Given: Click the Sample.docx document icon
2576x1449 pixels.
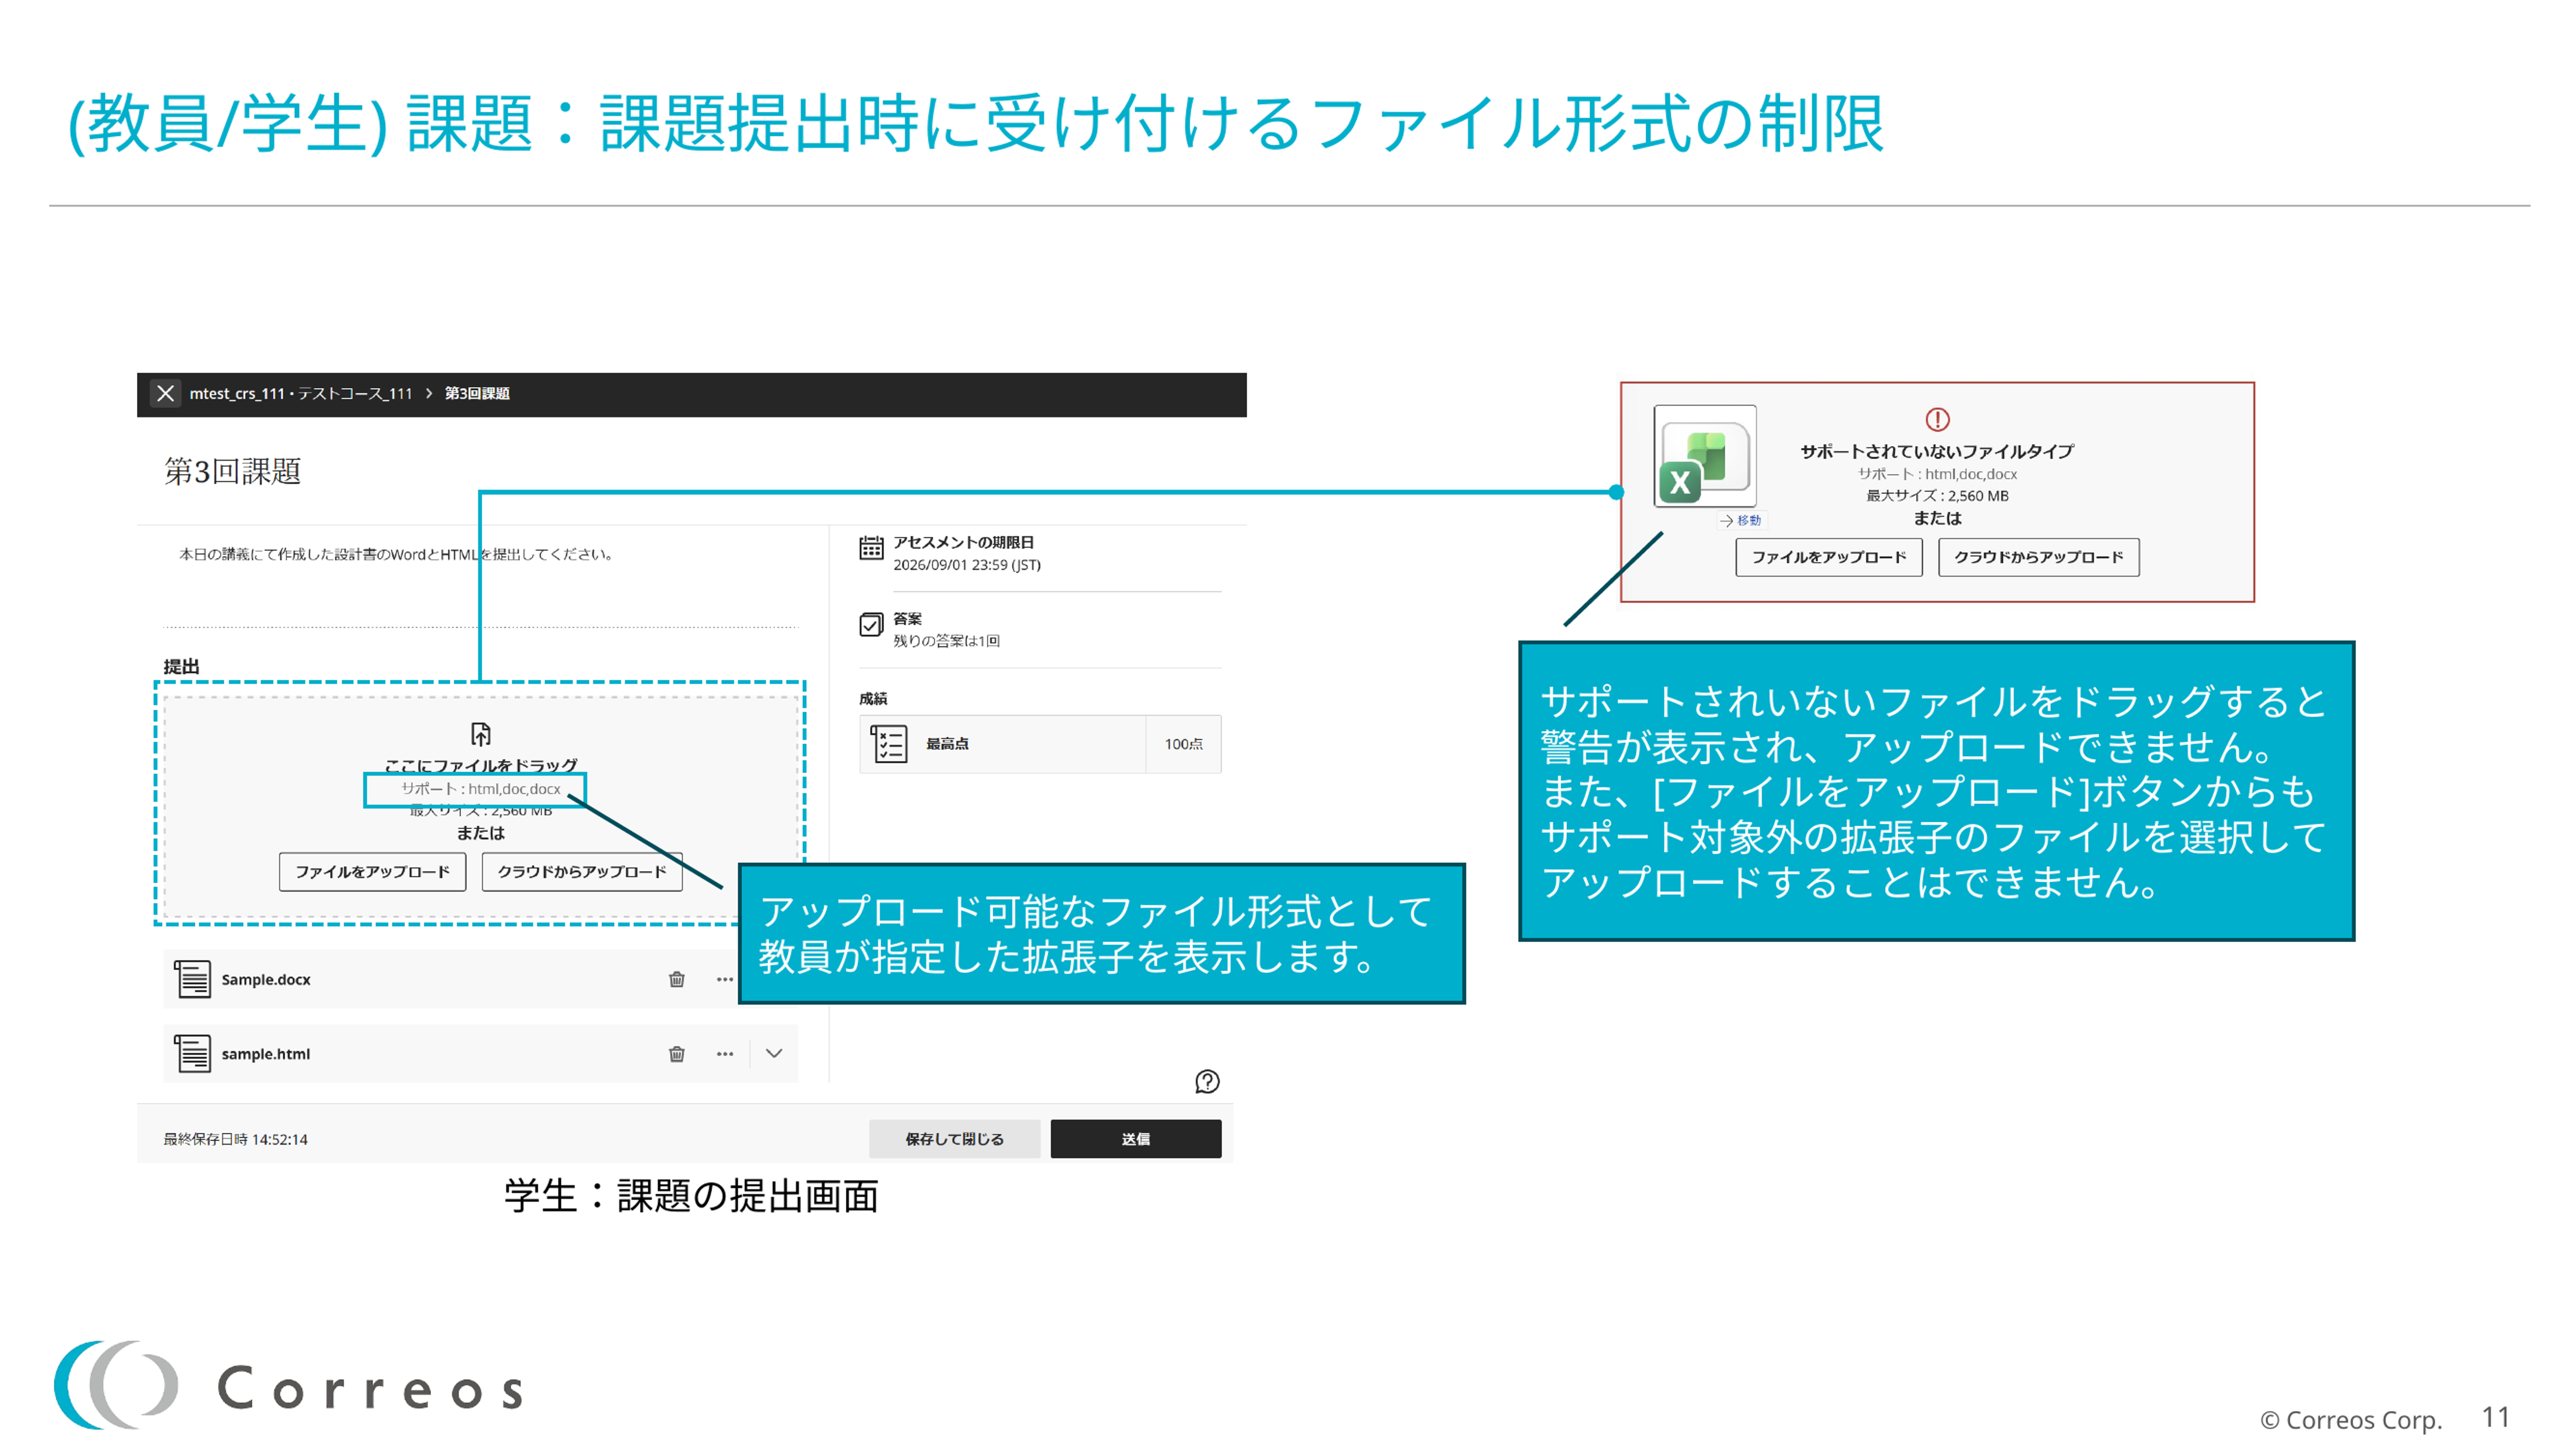Looking at the screenshot, I should coord(193,979).
